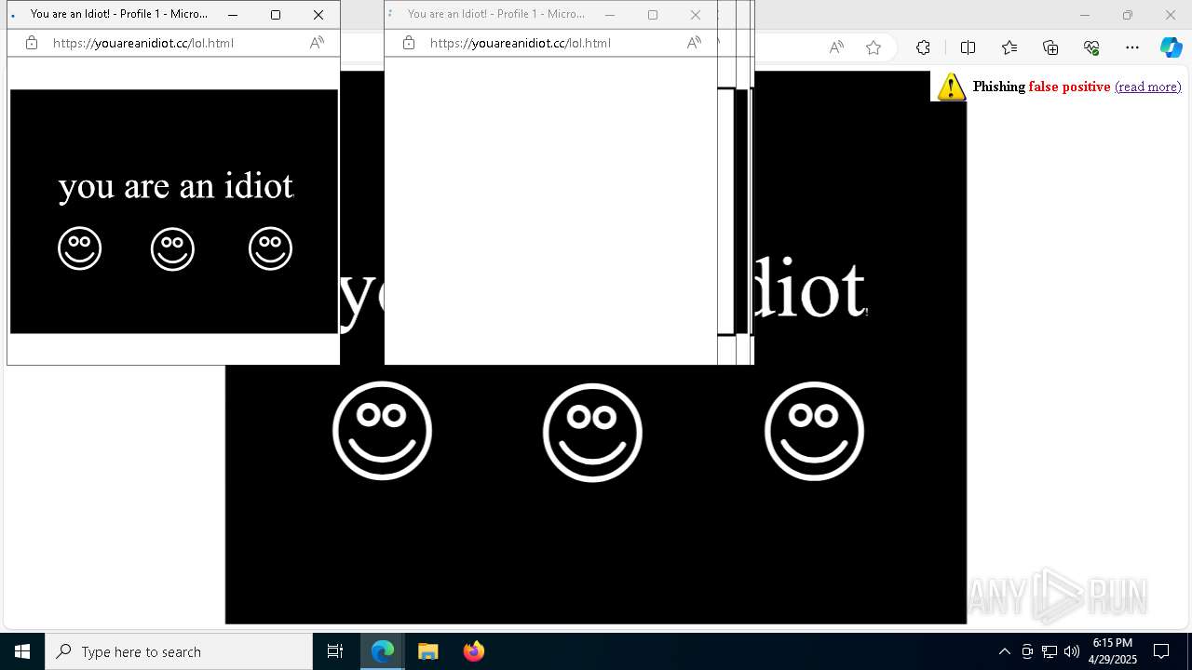
Task: Click Microsoft Edge taskbar icon
Action: coord(383,651)
